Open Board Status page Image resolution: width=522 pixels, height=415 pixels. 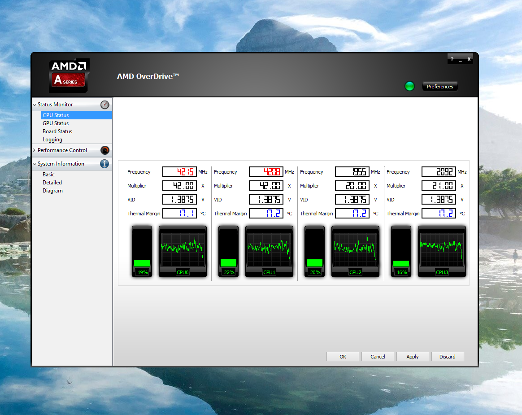57,131
